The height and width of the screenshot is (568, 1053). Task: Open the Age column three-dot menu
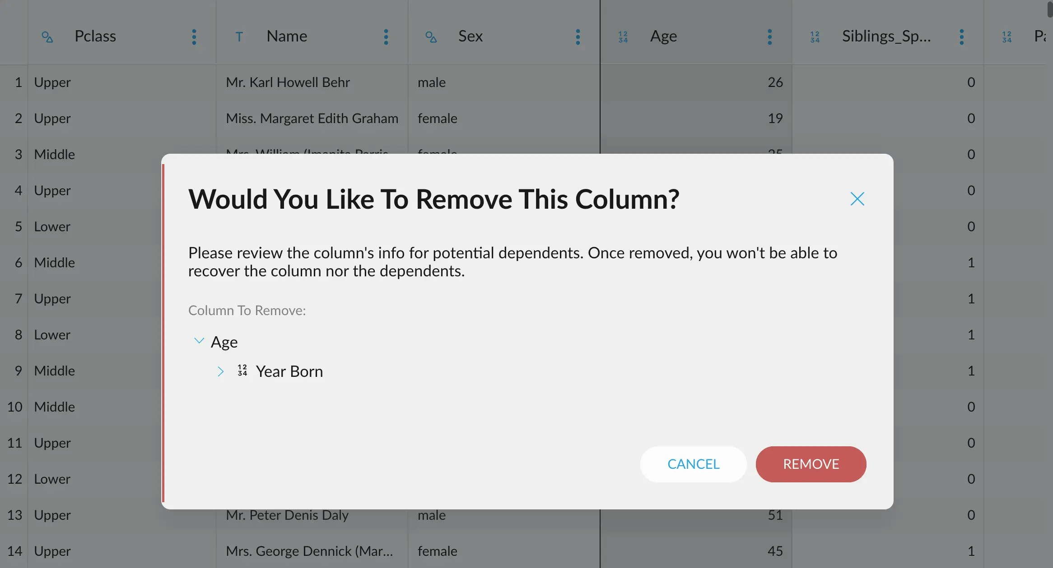pos(769,37)
